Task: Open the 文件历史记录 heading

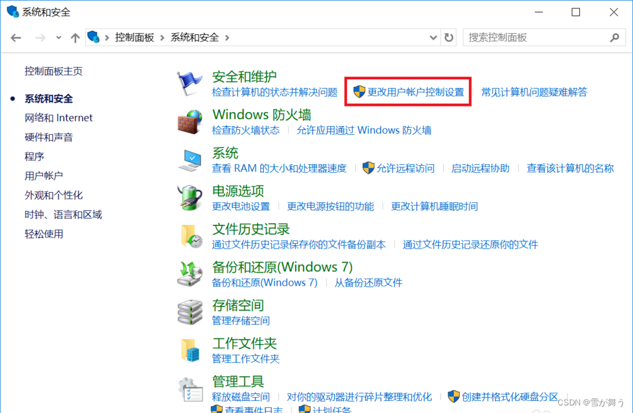Action: point(251,229)
